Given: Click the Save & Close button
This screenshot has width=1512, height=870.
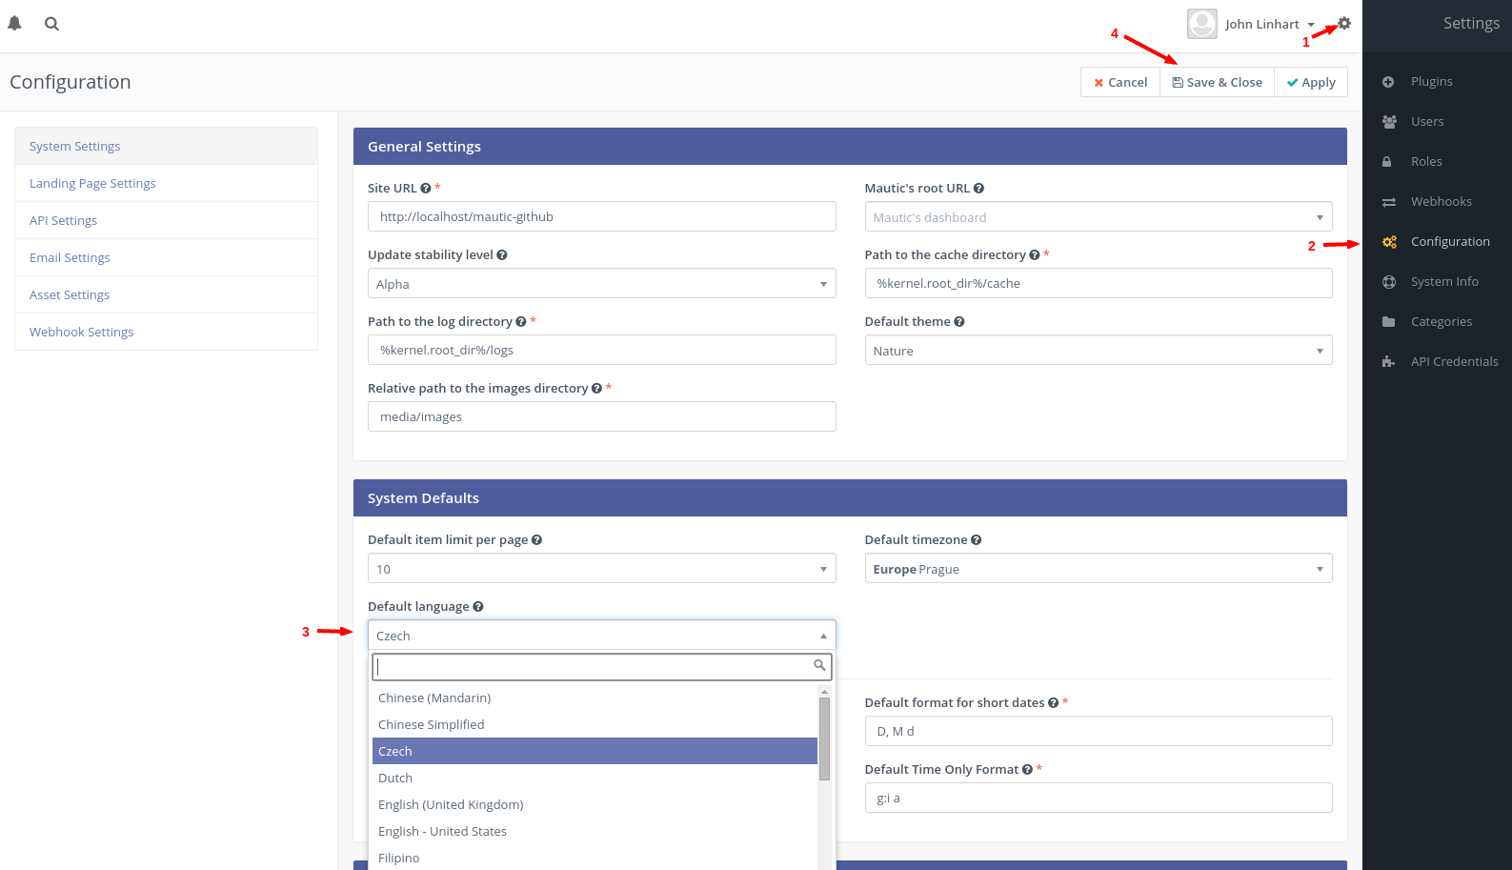Looking at the screenshot, I should coord(1217,82).
